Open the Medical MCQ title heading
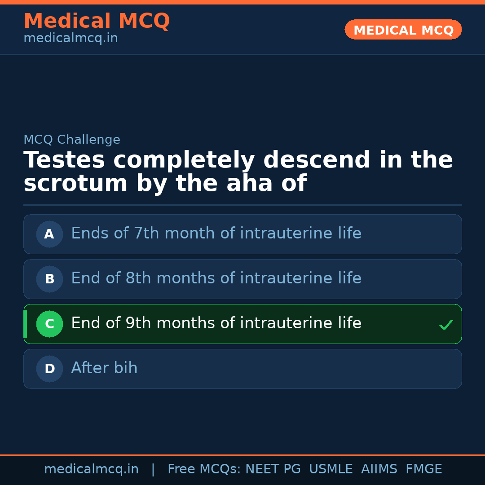The width and height of the screenshot is (485, 485). coord(97,21)
